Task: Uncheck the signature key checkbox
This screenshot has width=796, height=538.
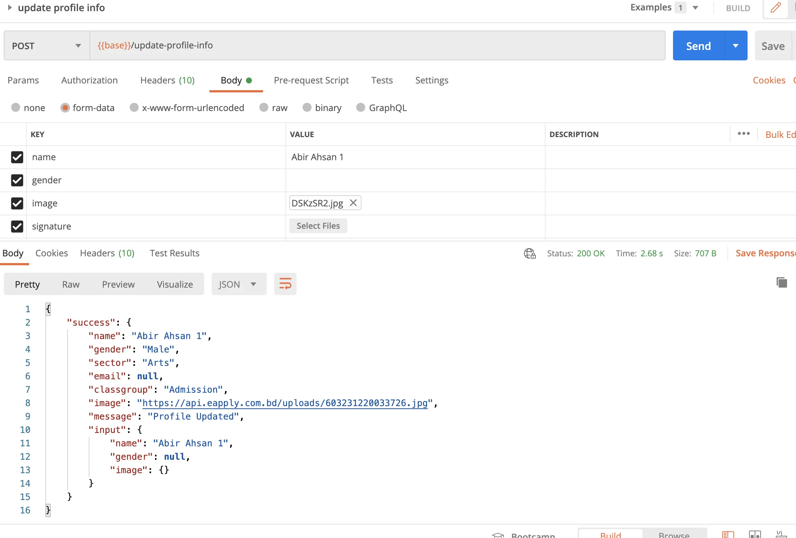Action: tap(17, 227)
